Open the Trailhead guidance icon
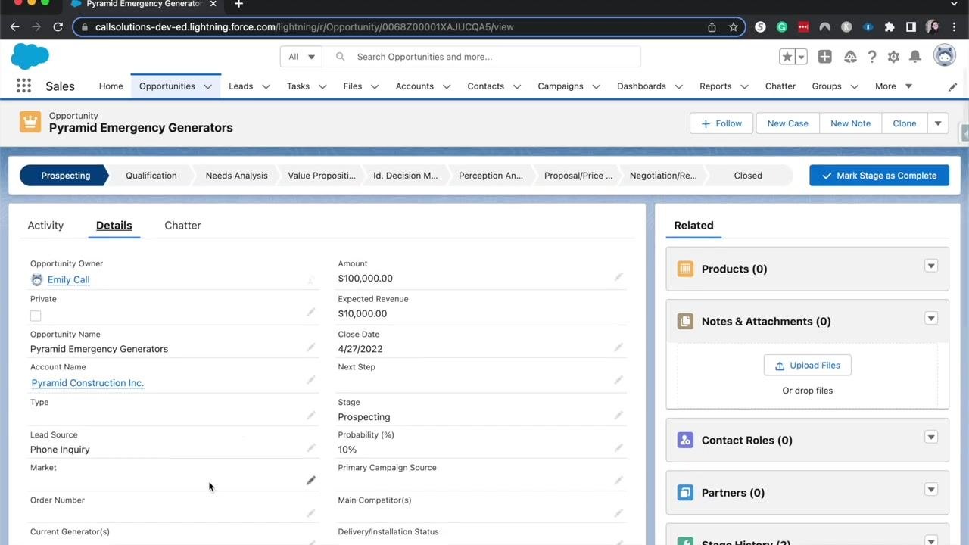The image size is (969, 545). click(x=850, y=57)
